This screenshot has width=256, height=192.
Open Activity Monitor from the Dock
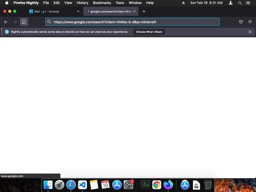point(145,185)
